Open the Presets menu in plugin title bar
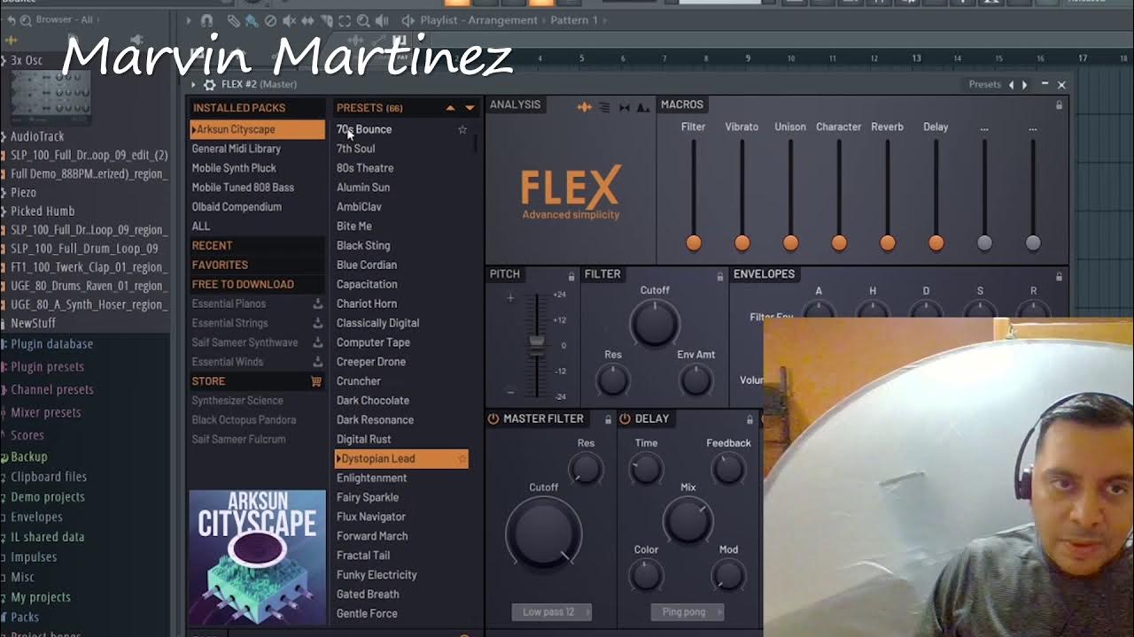The height and width of the screenshot is (637, 1134). coord(984,85)
